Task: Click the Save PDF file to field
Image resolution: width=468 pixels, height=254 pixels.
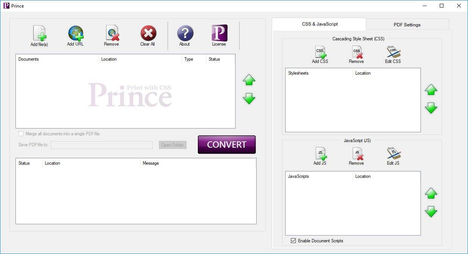Action: click(x=102, y=145)
